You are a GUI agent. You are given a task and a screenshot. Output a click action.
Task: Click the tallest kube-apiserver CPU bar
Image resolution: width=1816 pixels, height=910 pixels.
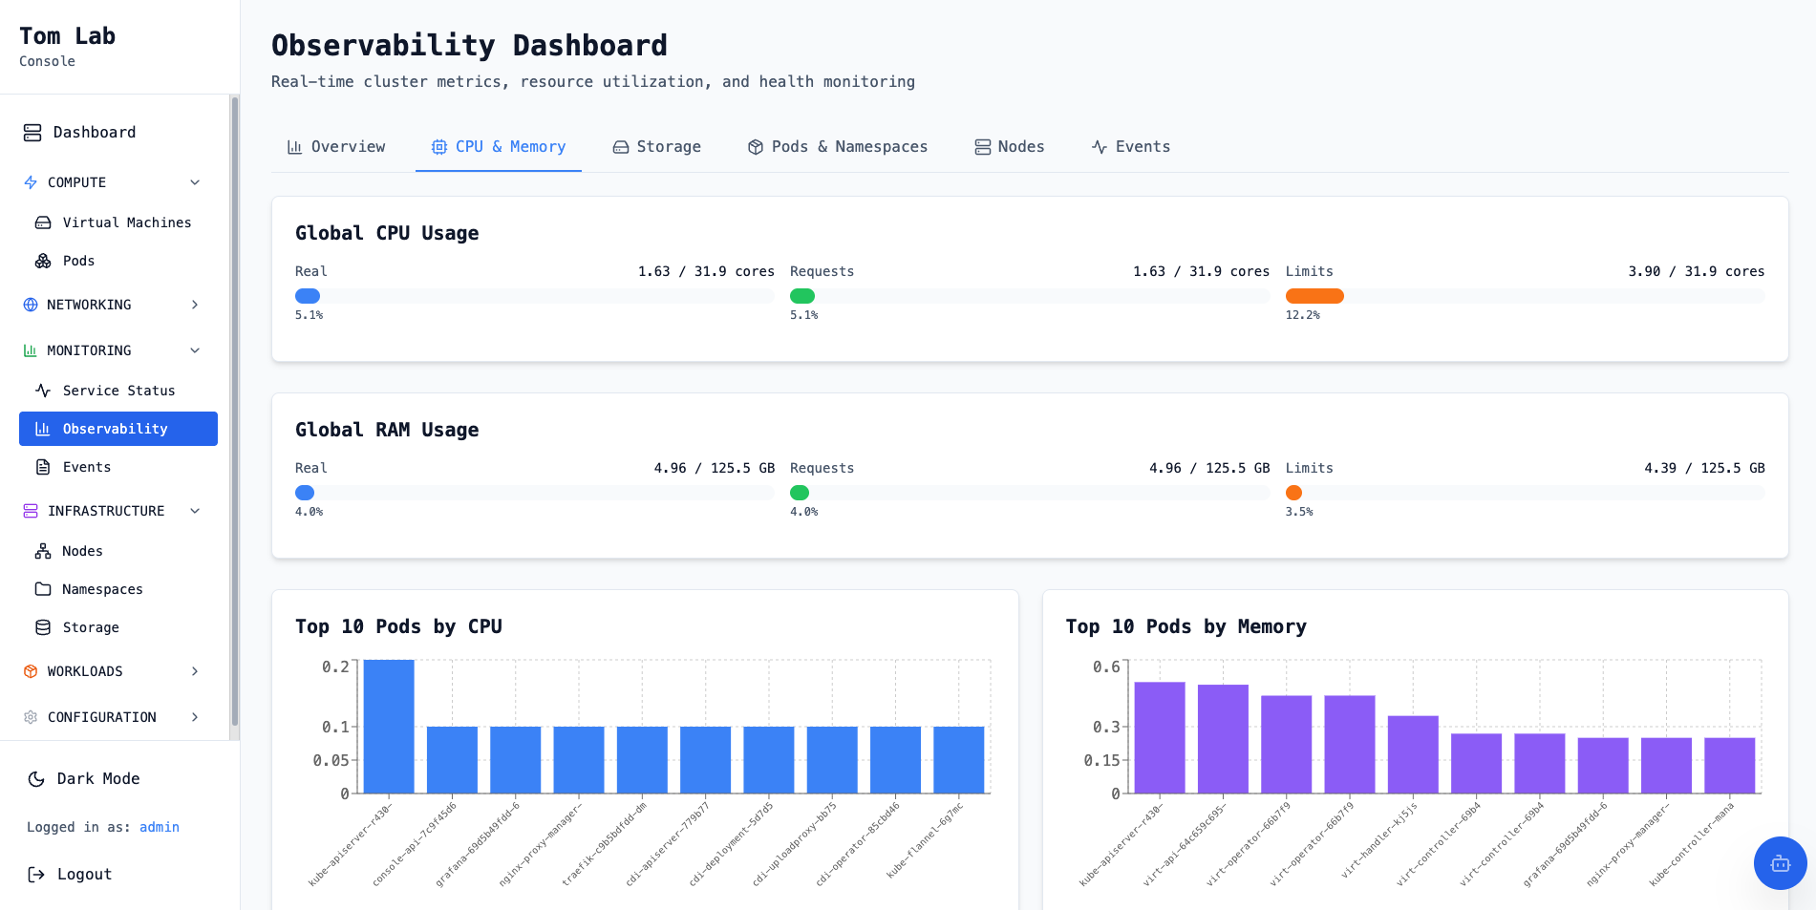[389, 726]
